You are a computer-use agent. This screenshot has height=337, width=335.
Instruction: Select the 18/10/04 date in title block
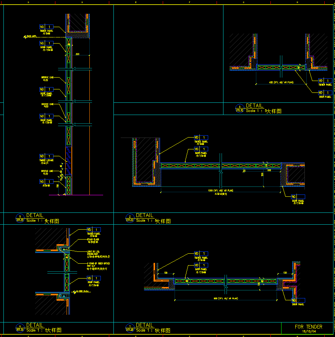(x=308, y=332)
